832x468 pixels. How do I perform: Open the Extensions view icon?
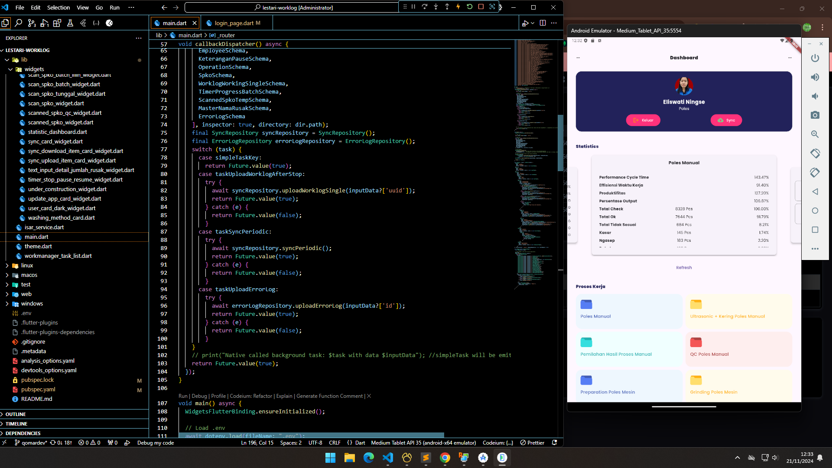(x=57, y=23)
